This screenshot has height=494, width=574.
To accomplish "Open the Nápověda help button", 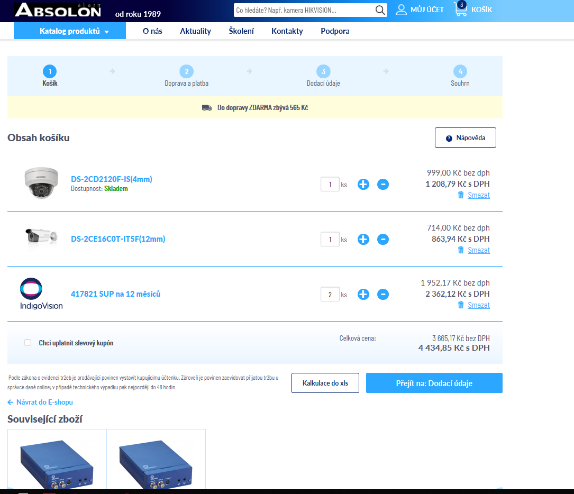I will 465,138.
